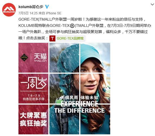This screenshot has width=155, height=136.
Task: Open the 天猫 TMALL.COM logo thumbnail
Action: pos(33,58)
